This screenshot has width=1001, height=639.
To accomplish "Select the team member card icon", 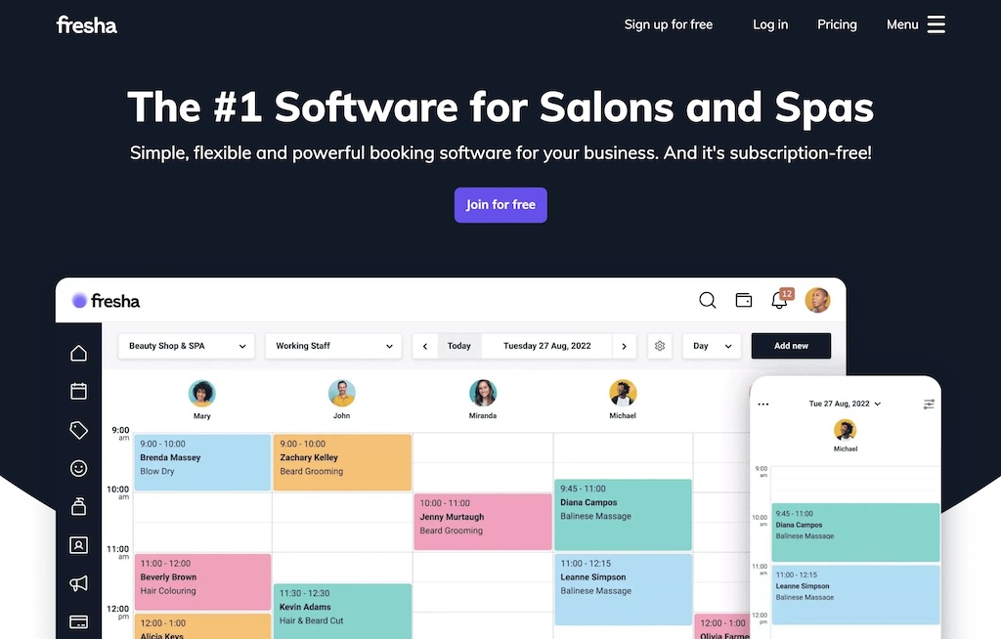I will tap(78, 544).
